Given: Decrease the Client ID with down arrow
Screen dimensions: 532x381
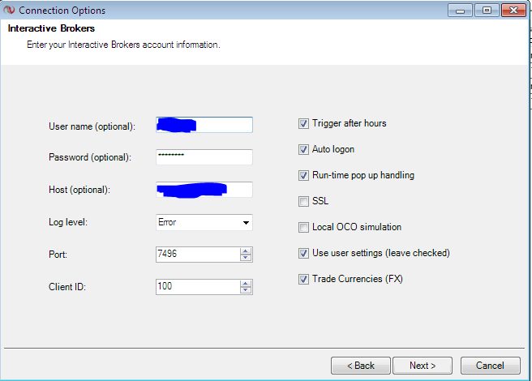Looking at the screenshot, I should (245, 290).
